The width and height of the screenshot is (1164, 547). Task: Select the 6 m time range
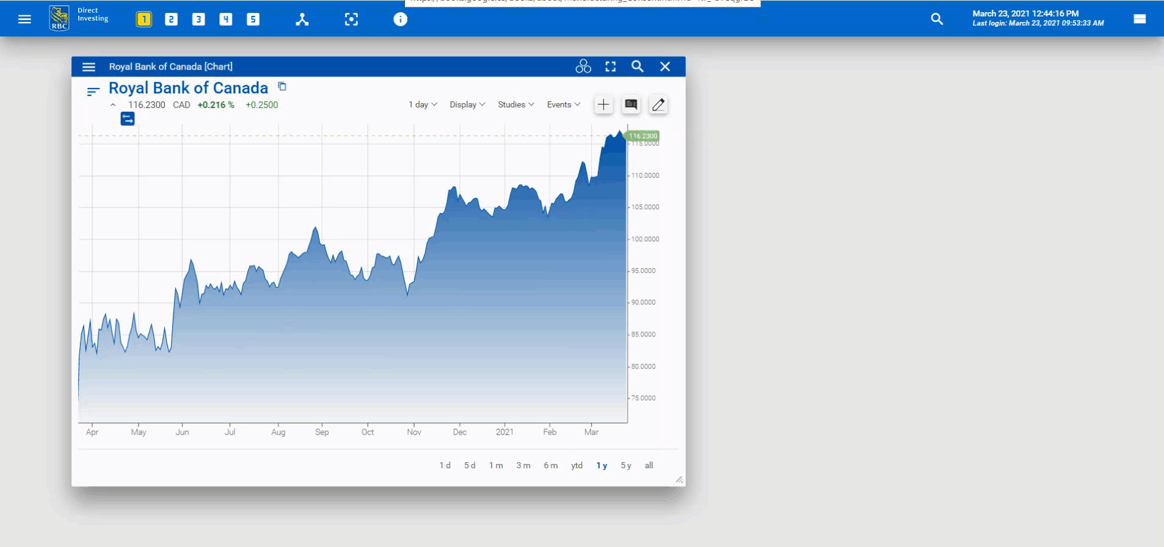(x=551, y=465)
